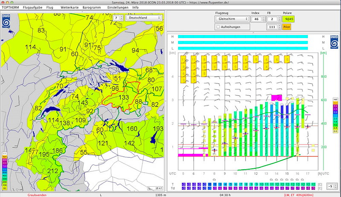Click the -5 temperature stepper arrows
This screenshot has width=341, height=197.
pos(335,186)
